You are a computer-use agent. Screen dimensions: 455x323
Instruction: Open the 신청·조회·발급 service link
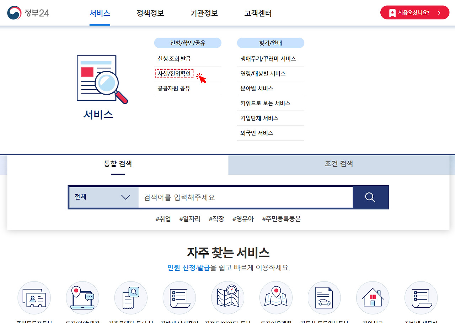pos(174,59)
